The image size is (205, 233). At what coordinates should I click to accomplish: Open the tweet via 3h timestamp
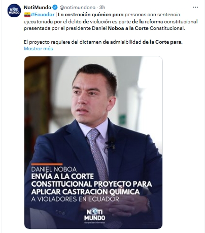tap(102, 8)
